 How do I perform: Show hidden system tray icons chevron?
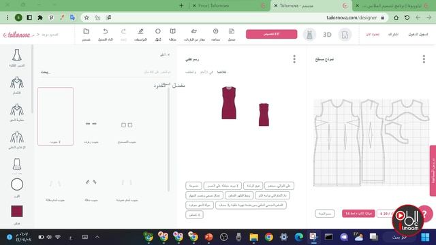[97, 237]
